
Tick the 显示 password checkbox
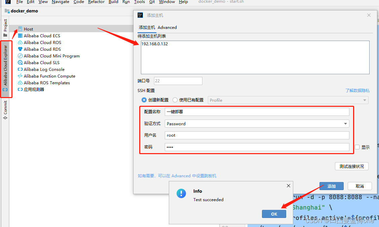pyautogui.click(x=357, y=147)
